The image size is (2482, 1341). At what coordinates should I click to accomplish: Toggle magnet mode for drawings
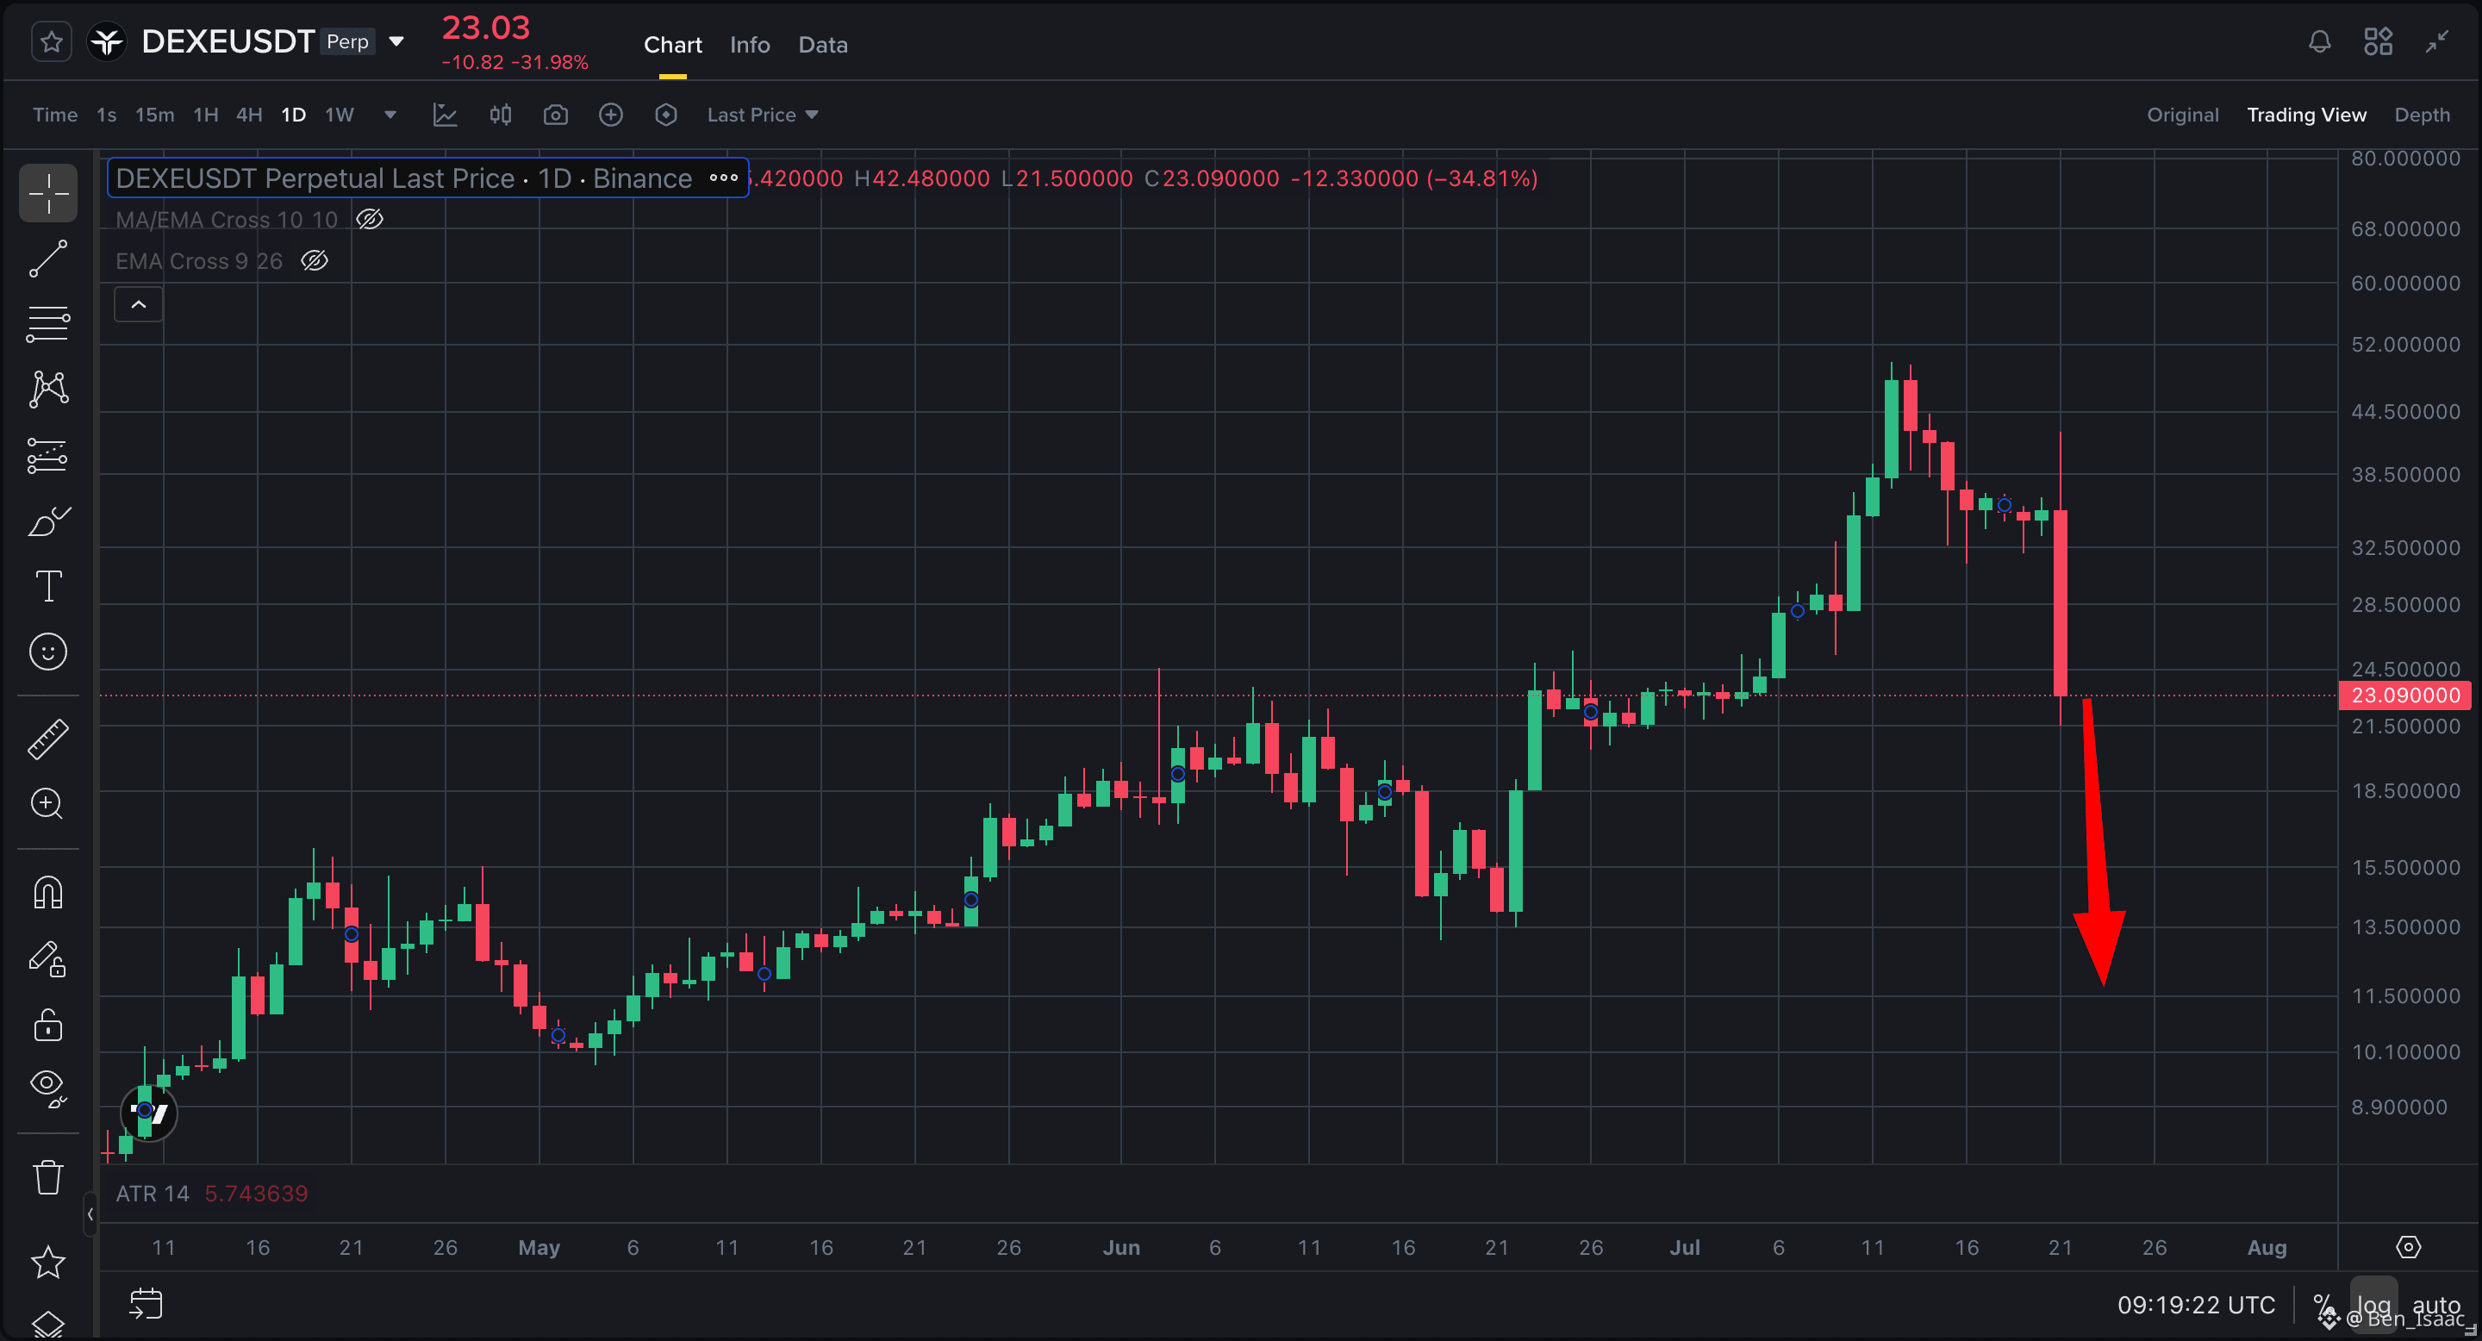pyautogui.click(x=48, y=892)
